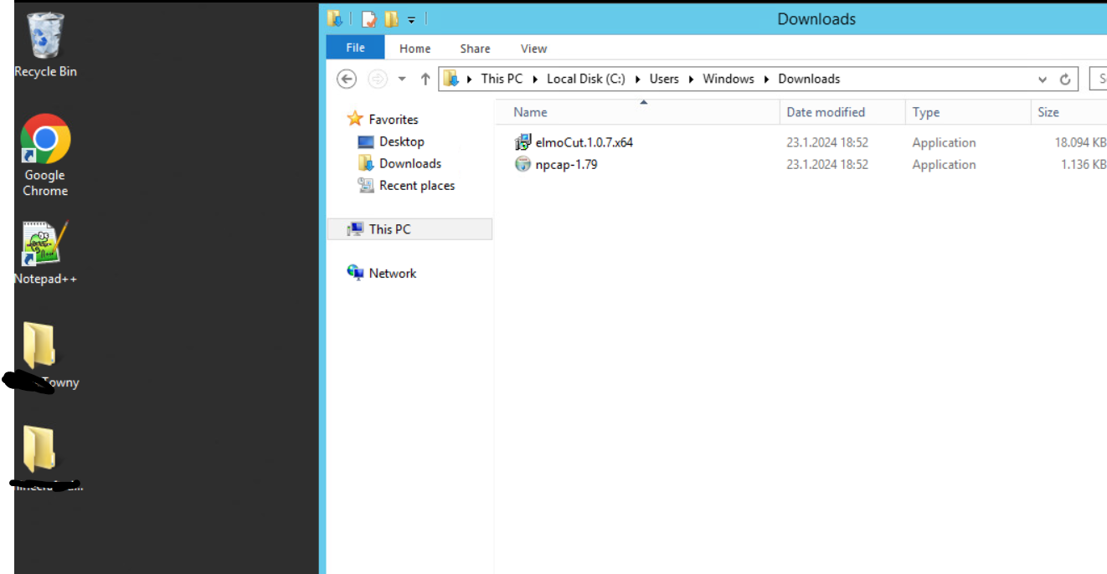Navigate to This PC in breadcrumb
Viewport: 1107px width, 574px height.
(502, 79)
